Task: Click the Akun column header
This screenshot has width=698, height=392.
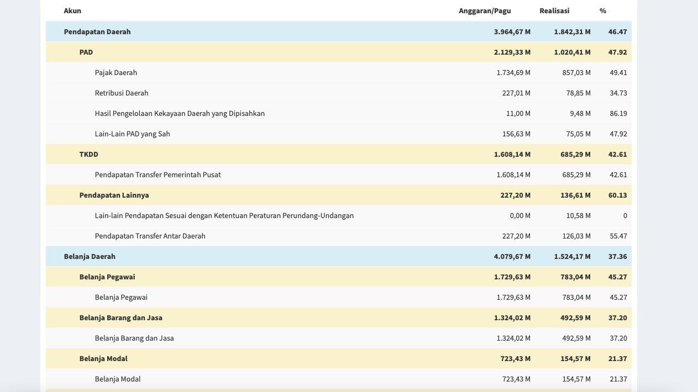Action: pyautogui.click(x=72, y=11)
